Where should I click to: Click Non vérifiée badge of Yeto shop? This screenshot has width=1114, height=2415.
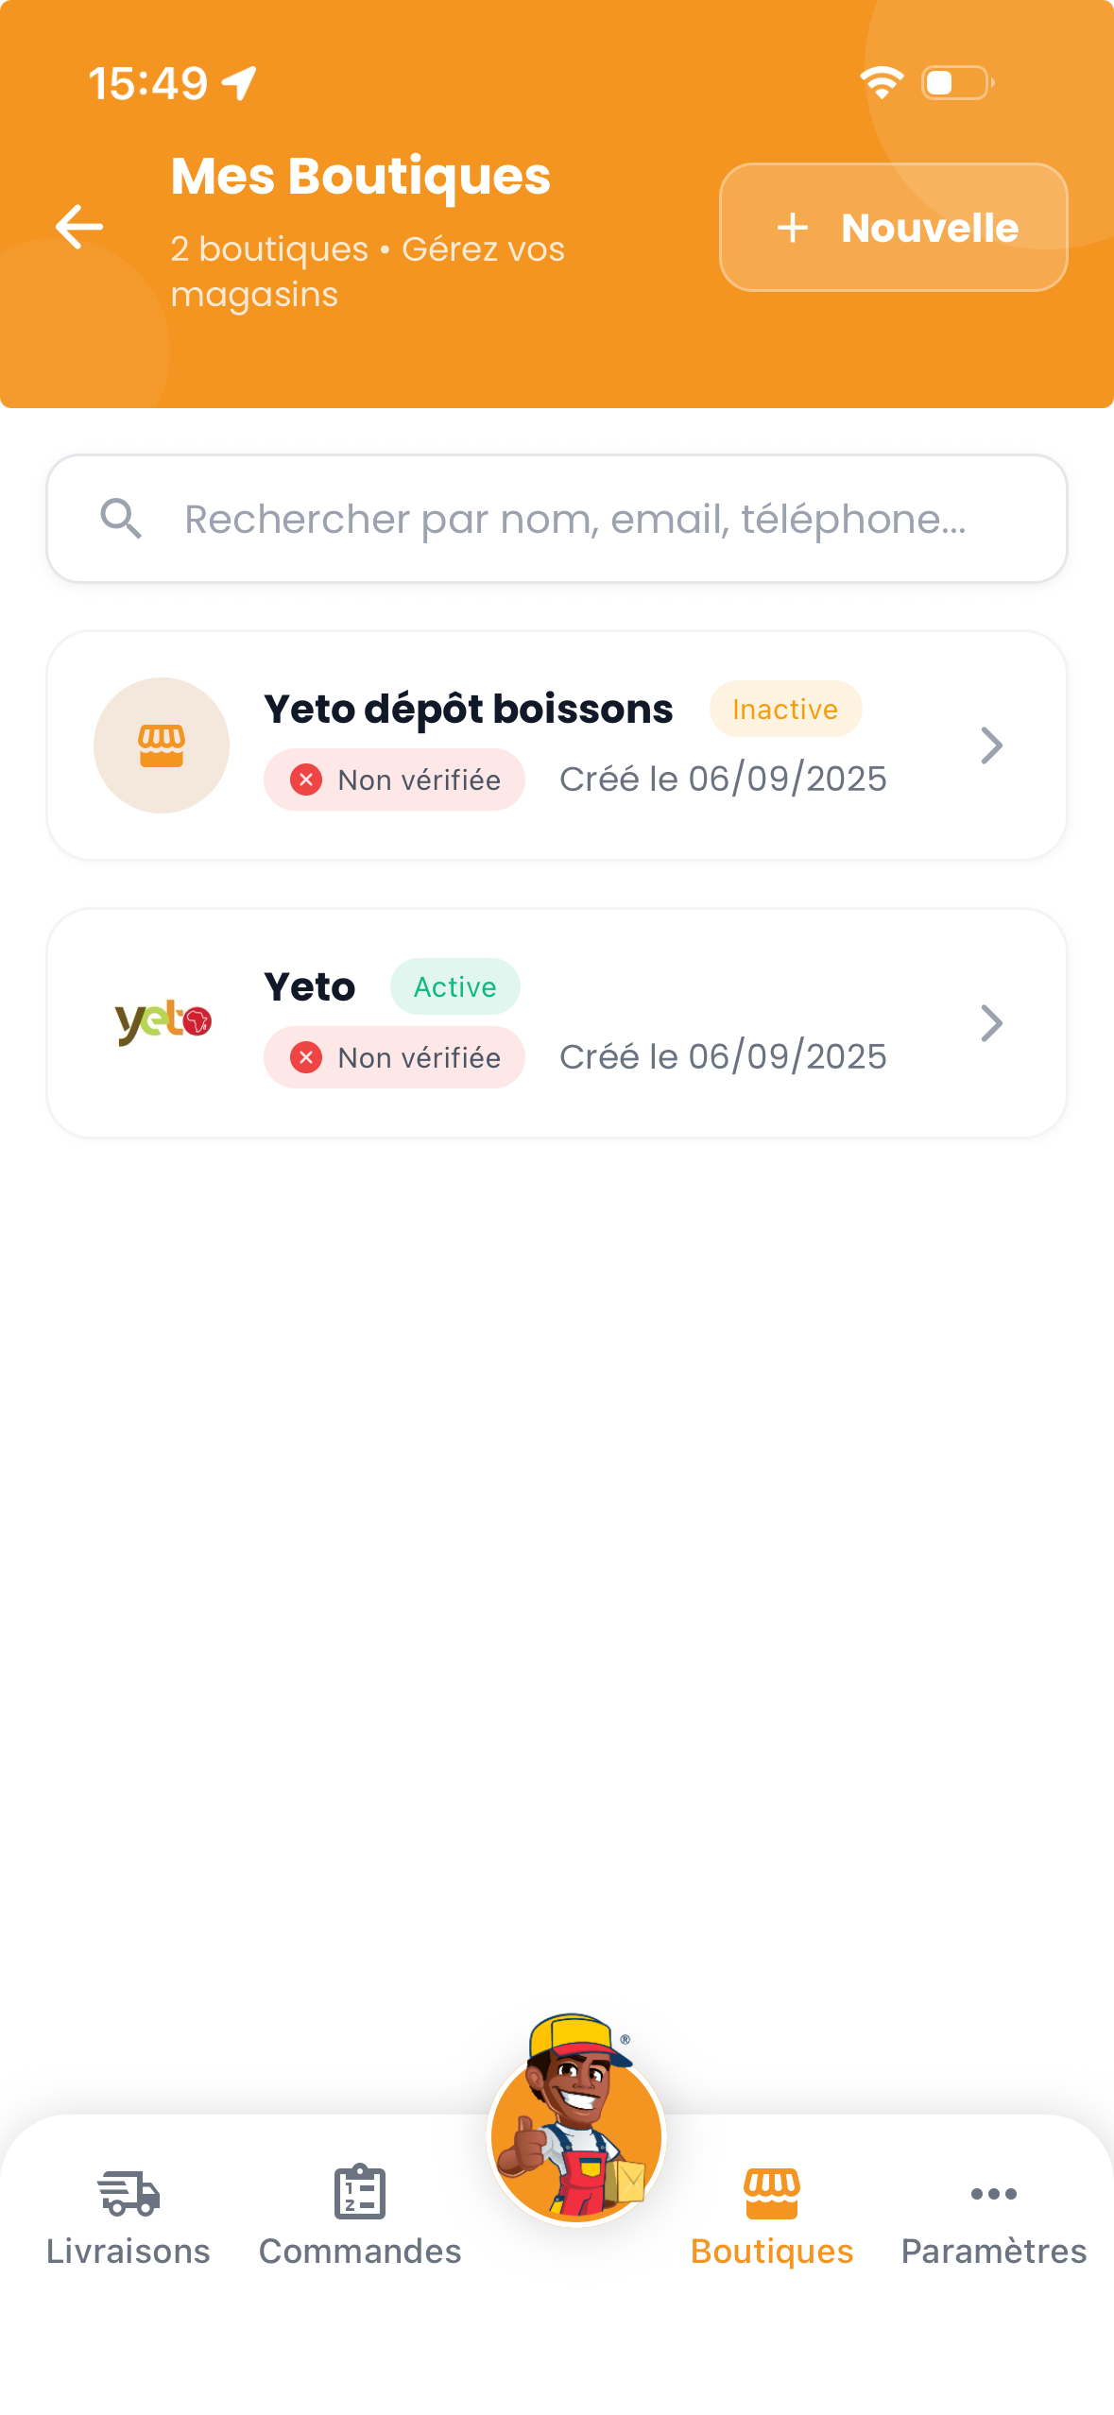(394, 1057)
